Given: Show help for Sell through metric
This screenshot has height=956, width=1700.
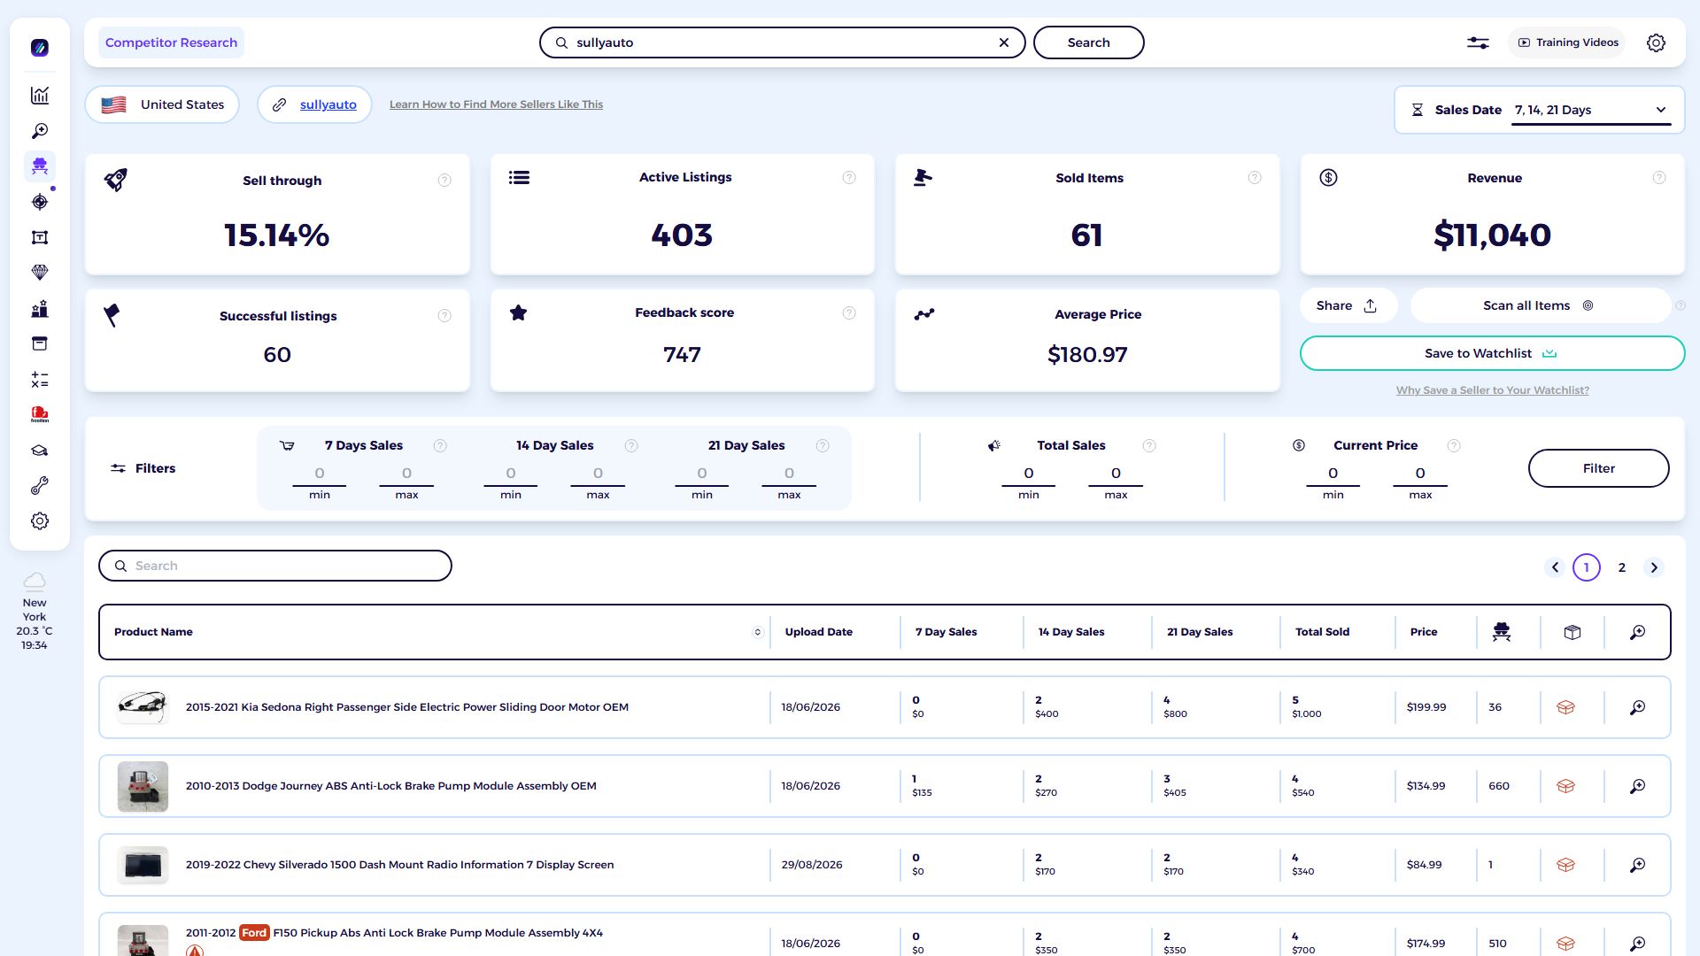Looking at the screenshot, I should [444, 181].
